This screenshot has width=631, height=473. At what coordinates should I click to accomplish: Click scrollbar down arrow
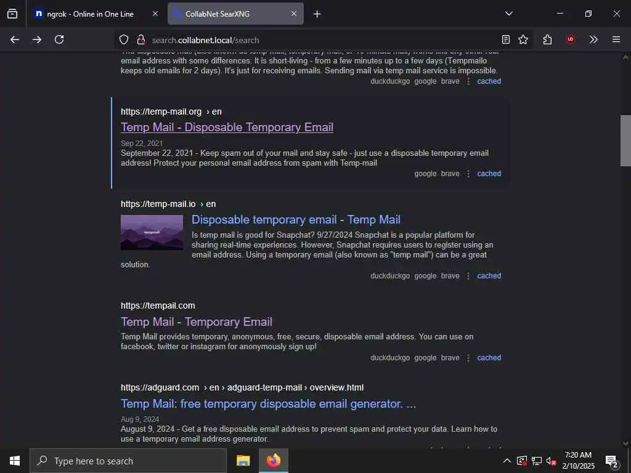coord(625,443)
